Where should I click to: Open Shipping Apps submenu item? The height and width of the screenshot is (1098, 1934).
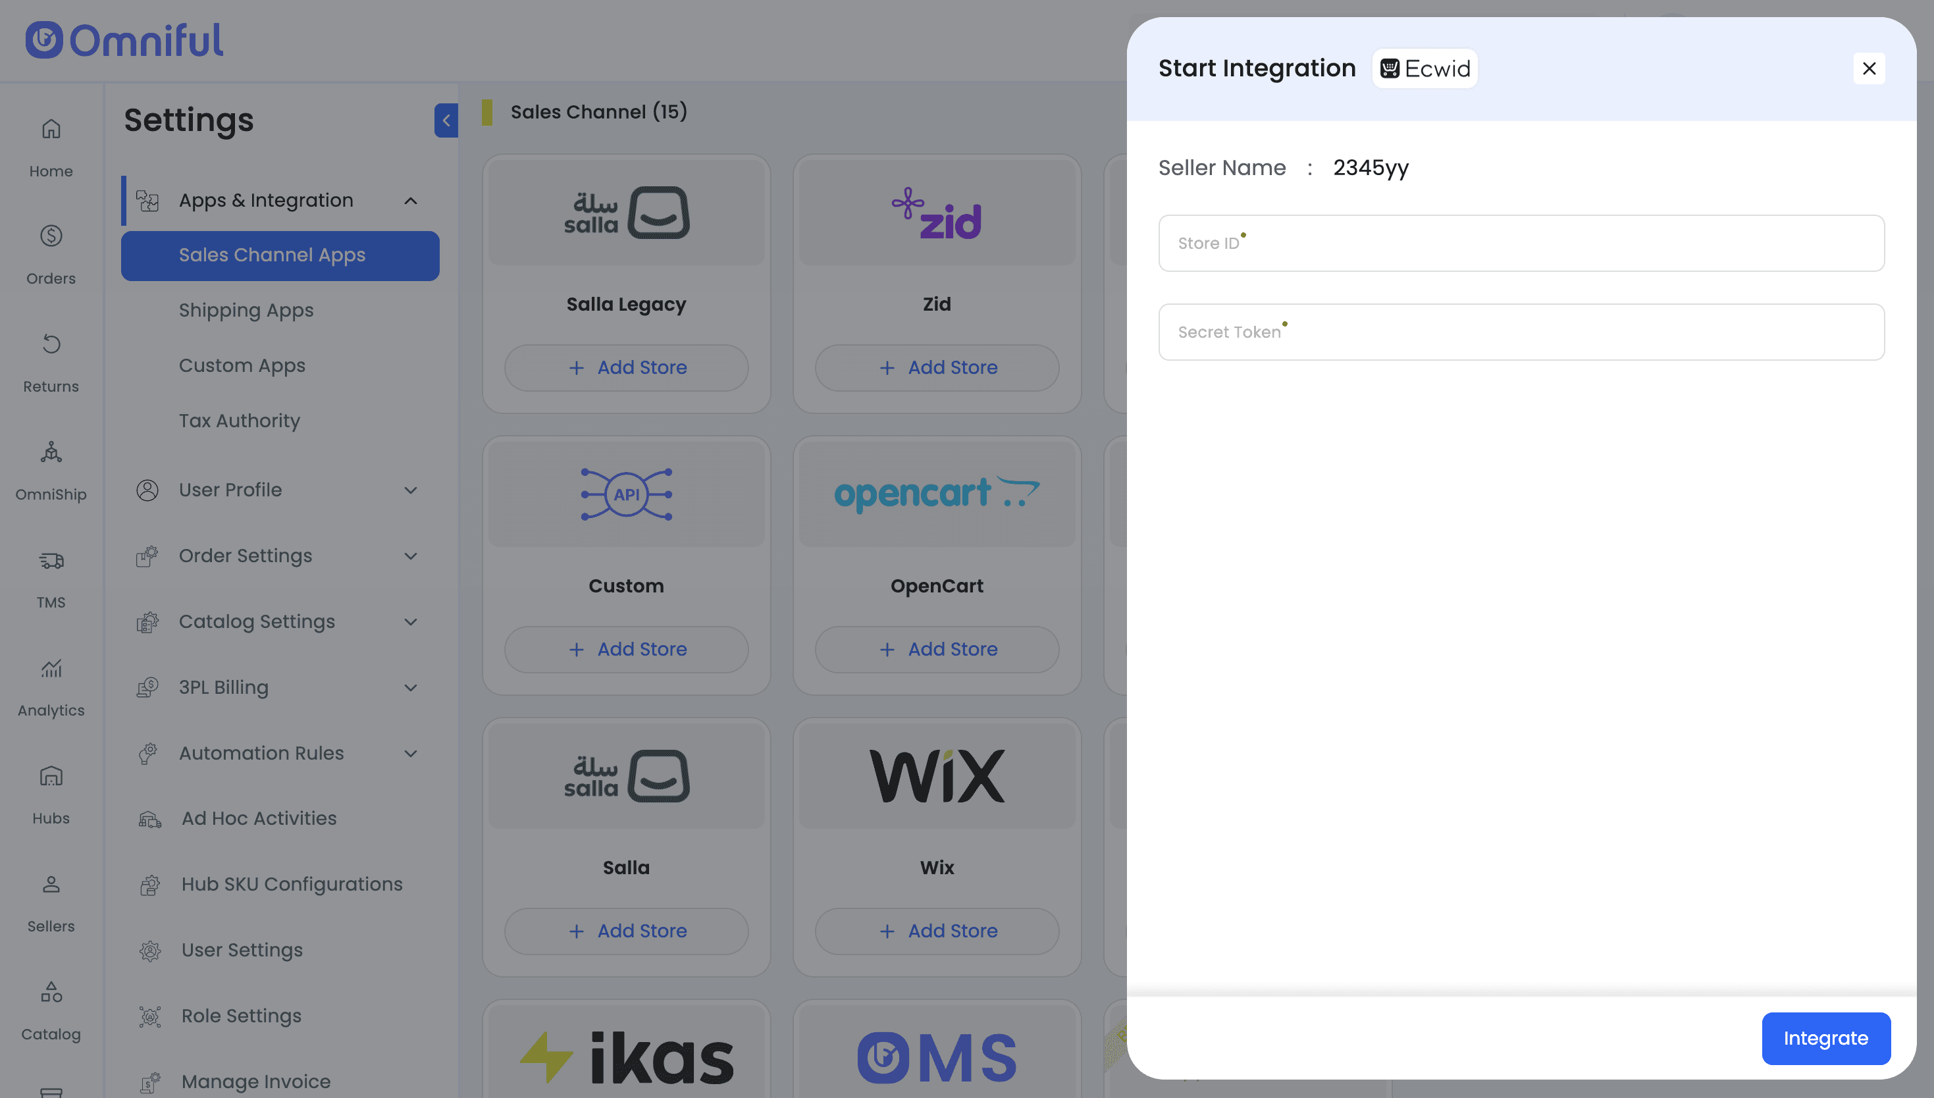(x=246, y=311)
